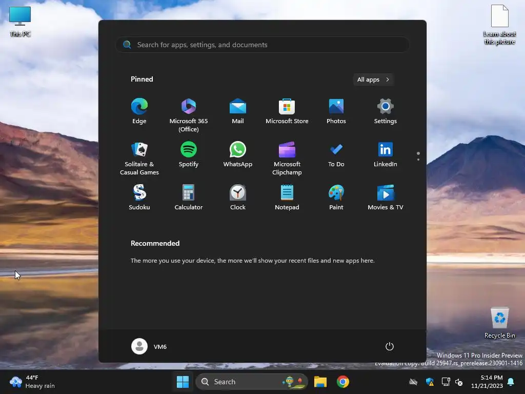Open the Power options button
Image resolution: width=525 pixels, height=394 pixels.
pyautogui.click(x=390, y=346)
